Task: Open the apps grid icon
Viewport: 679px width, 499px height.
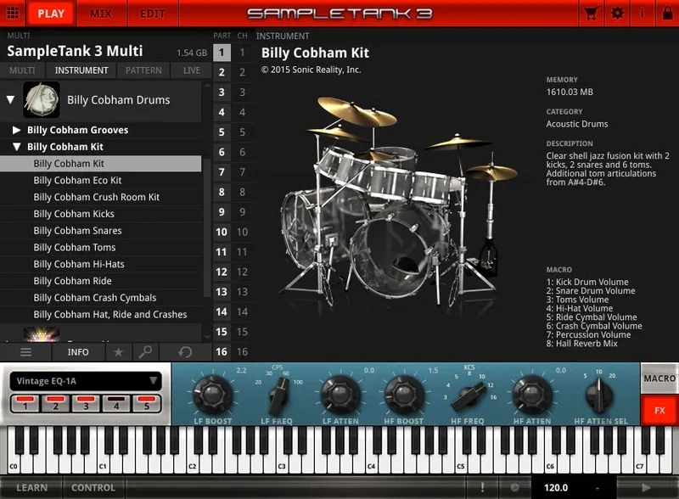Action: (x=13, y=13)
